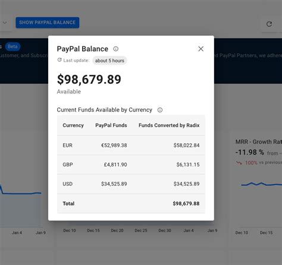Viewport: 282px width, 265px height.
Task: Expand the dropdown chevron at top left
Action: click(x=5, y=23)
